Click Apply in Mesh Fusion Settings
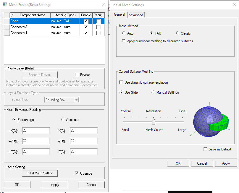 [x=55, y=185]
